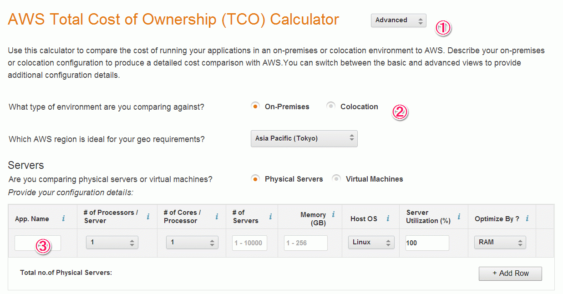Click info icon for # of Processors / Server
This screenshot has height=294, width=563.
point(148,217)
